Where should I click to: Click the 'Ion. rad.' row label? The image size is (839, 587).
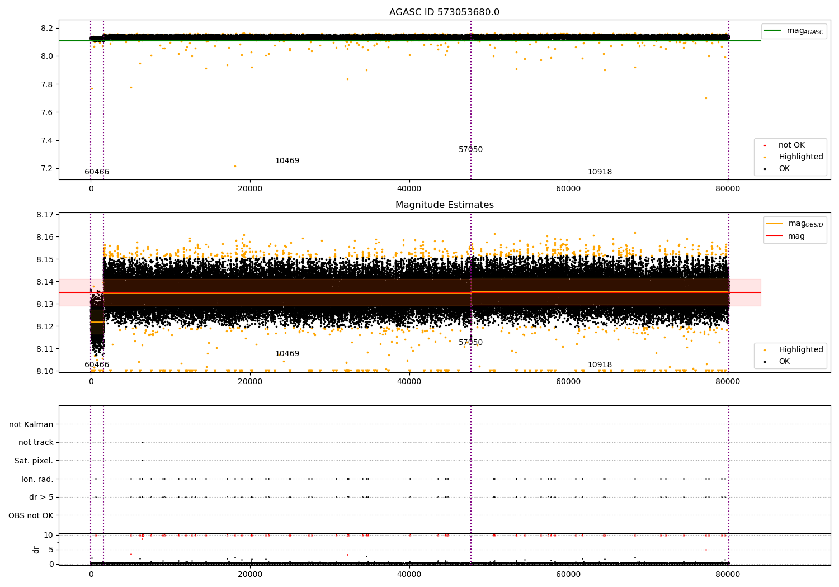click(x=37, y=479)
